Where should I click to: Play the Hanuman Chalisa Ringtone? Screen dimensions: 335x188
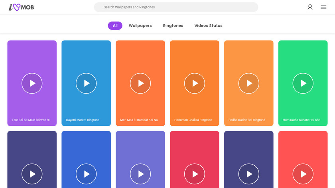(x=195, y=83)
